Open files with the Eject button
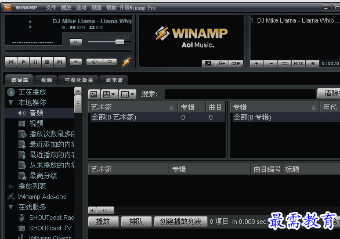This screenshot has height=239, width=340. point(75,62)
